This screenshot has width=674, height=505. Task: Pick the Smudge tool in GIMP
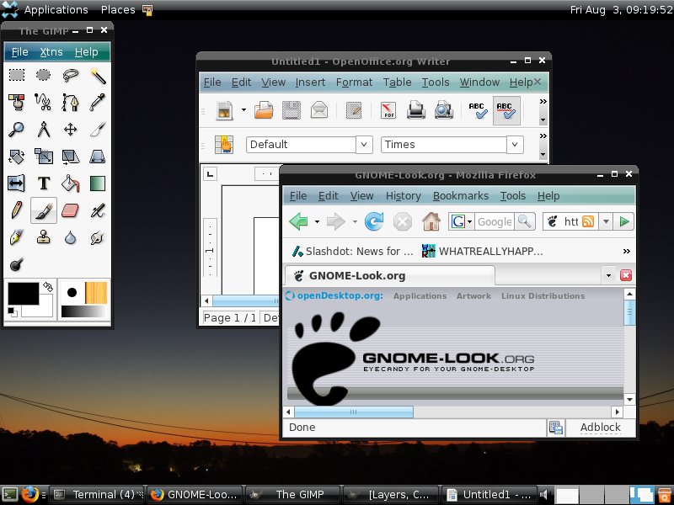pos(98,237)
